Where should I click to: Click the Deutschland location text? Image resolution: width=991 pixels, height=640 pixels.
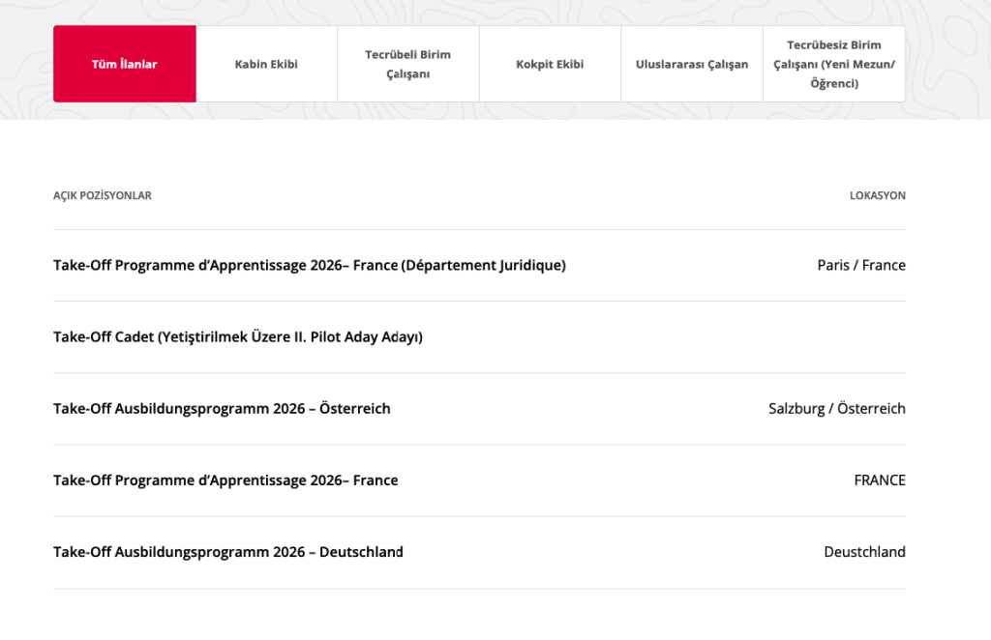[864, 552]
